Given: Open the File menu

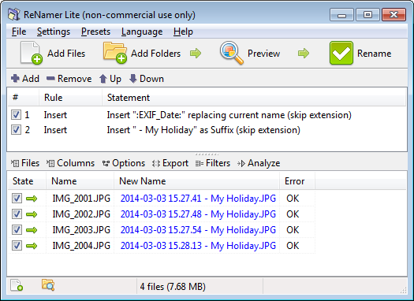Looking at the screenshot, I should click(x=19, y=32).
